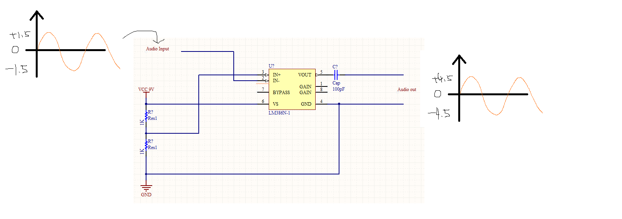Select the upper 1K resistor symbol

pyautogui.click(x=146, y=115)
